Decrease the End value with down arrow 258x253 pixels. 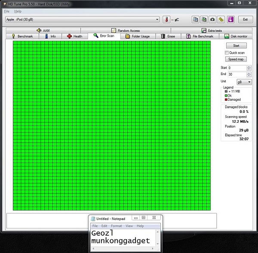[x=249, y=76]
